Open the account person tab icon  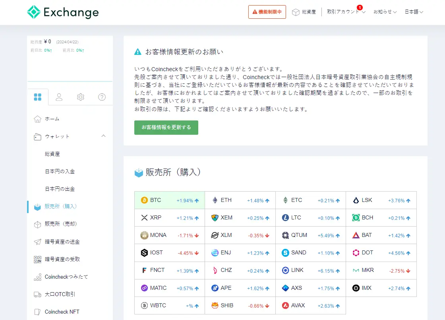tap(59, 97)
